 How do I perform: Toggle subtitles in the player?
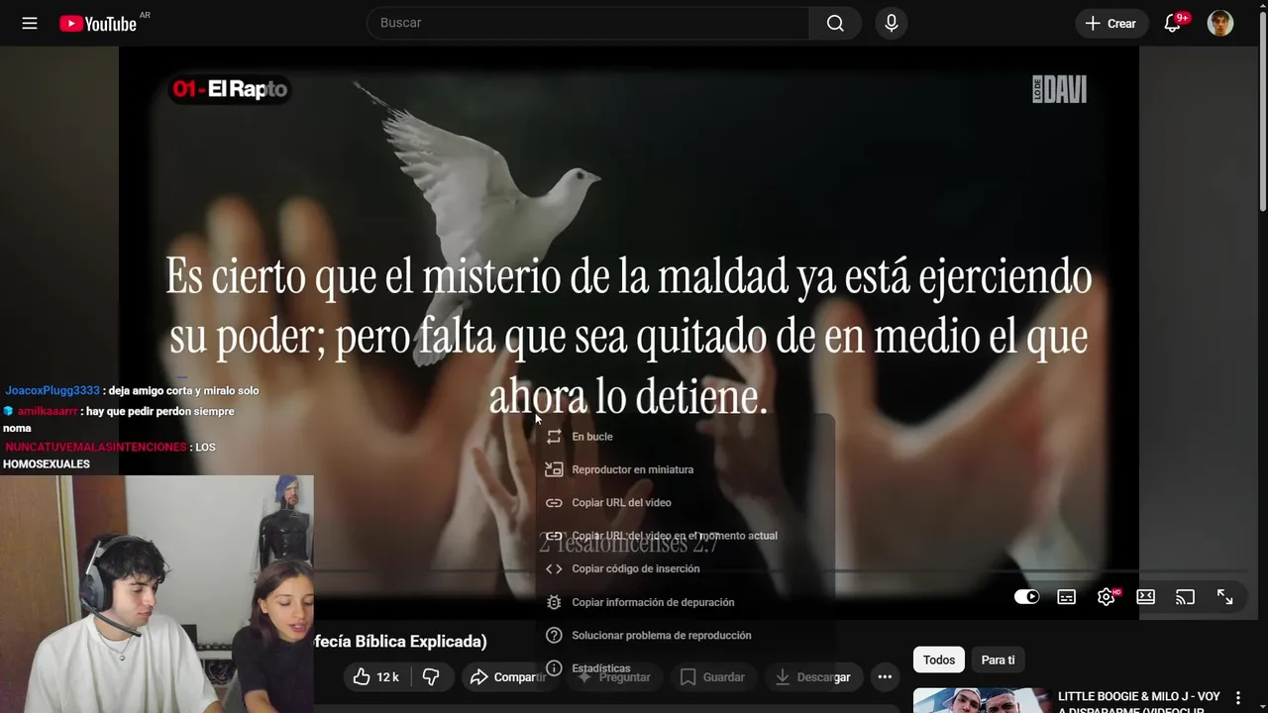click(1066, 597)
